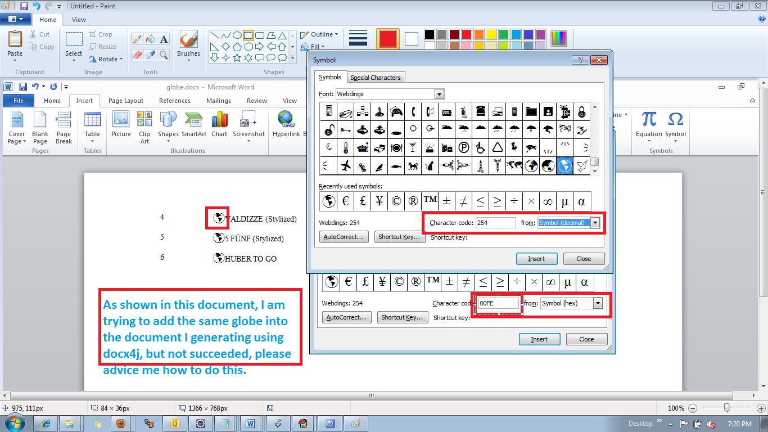Viewport: 768px width, 432px height.
Task: Expand the Select tool dropdown arrow
Action: point(74,60)
